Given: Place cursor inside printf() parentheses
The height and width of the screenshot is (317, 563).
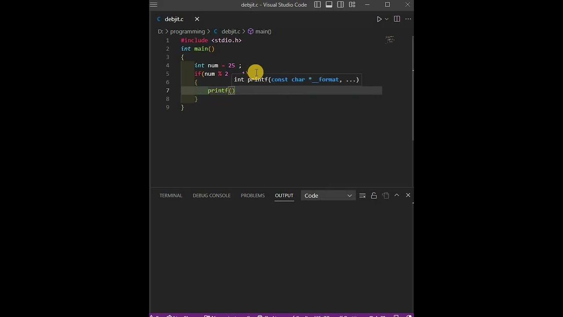Looking at the screenshot, I should [232, 91].
